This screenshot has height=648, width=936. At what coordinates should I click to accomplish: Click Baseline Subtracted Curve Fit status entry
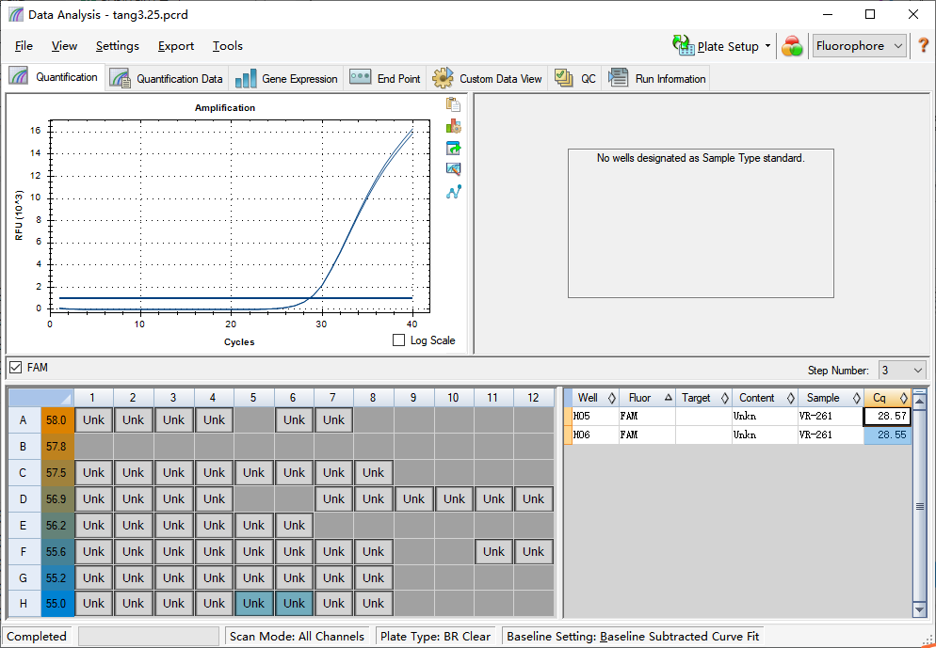[633, 636]
